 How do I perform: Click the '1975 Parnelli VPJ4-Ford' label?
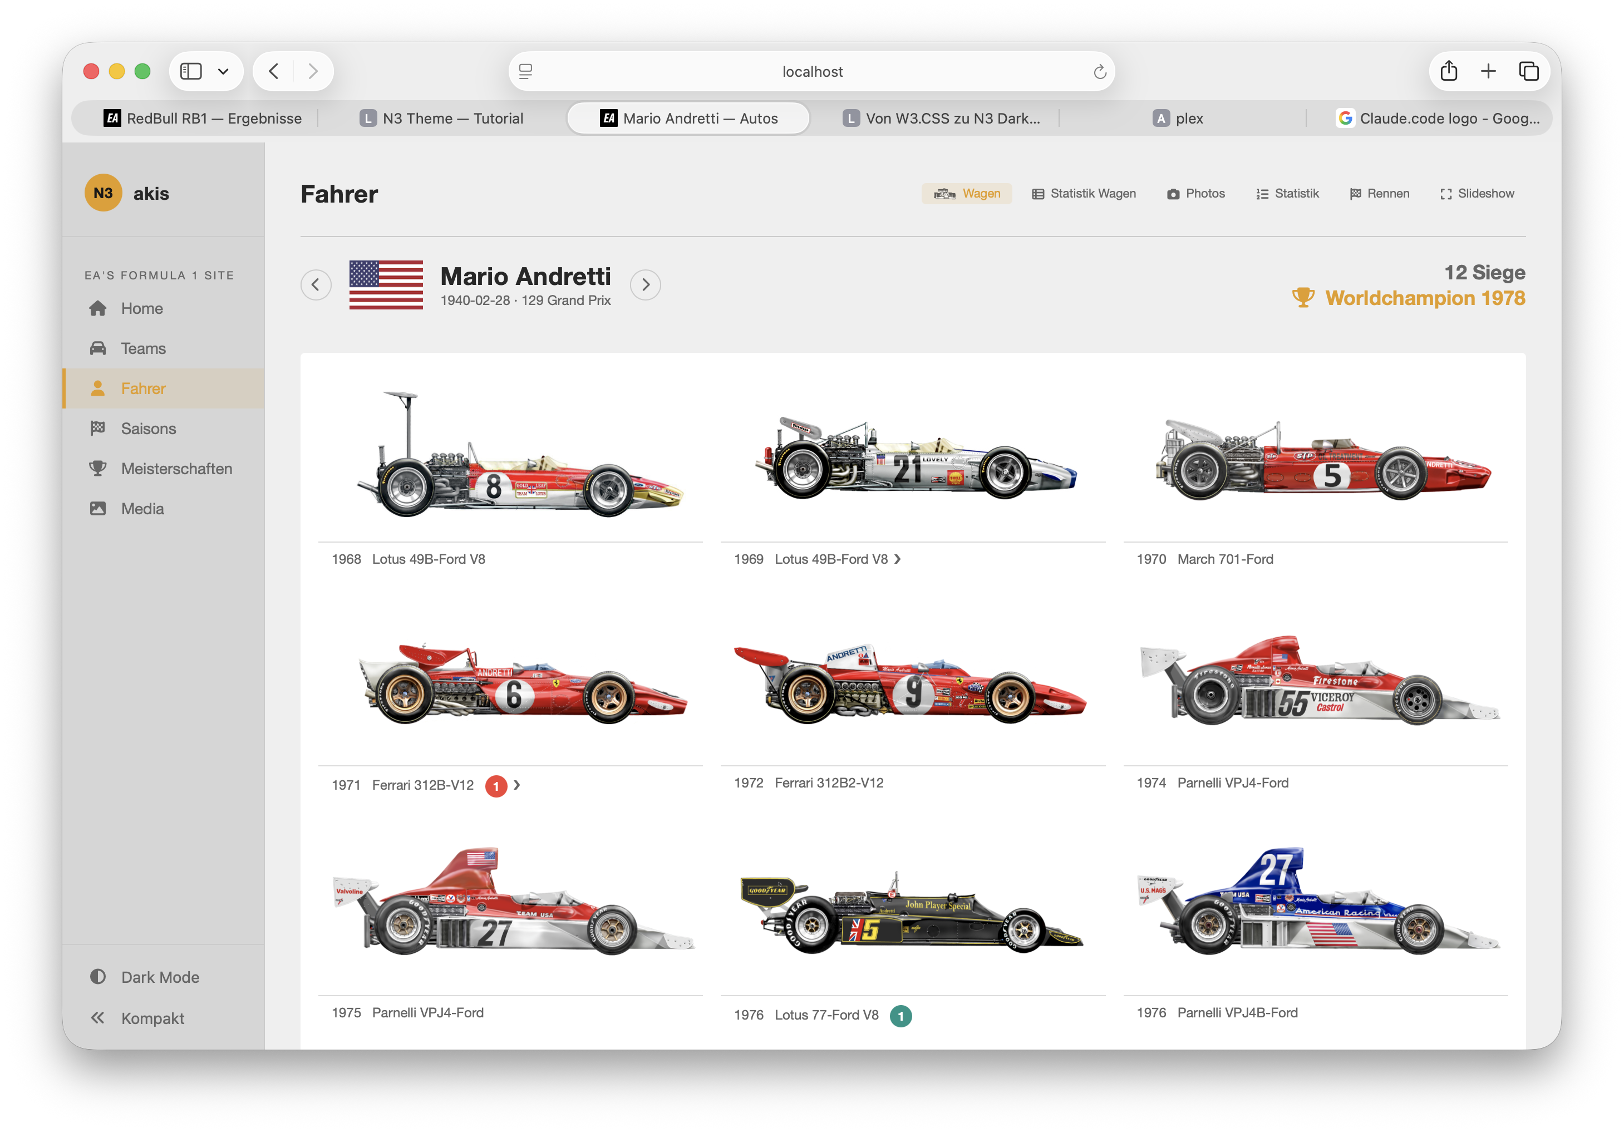(x=407, y=1012)
